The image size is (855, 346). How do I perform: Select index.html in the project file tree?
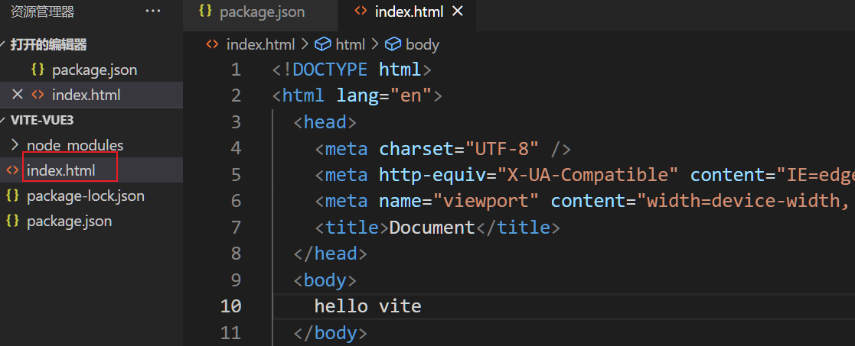coord(61,170)
